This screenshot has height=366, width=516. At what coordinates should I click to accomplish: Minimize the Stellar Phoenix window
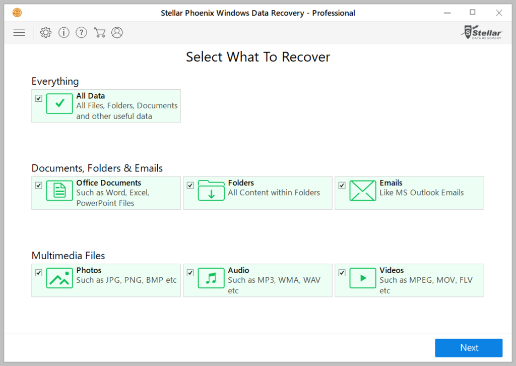coord(447,13)
